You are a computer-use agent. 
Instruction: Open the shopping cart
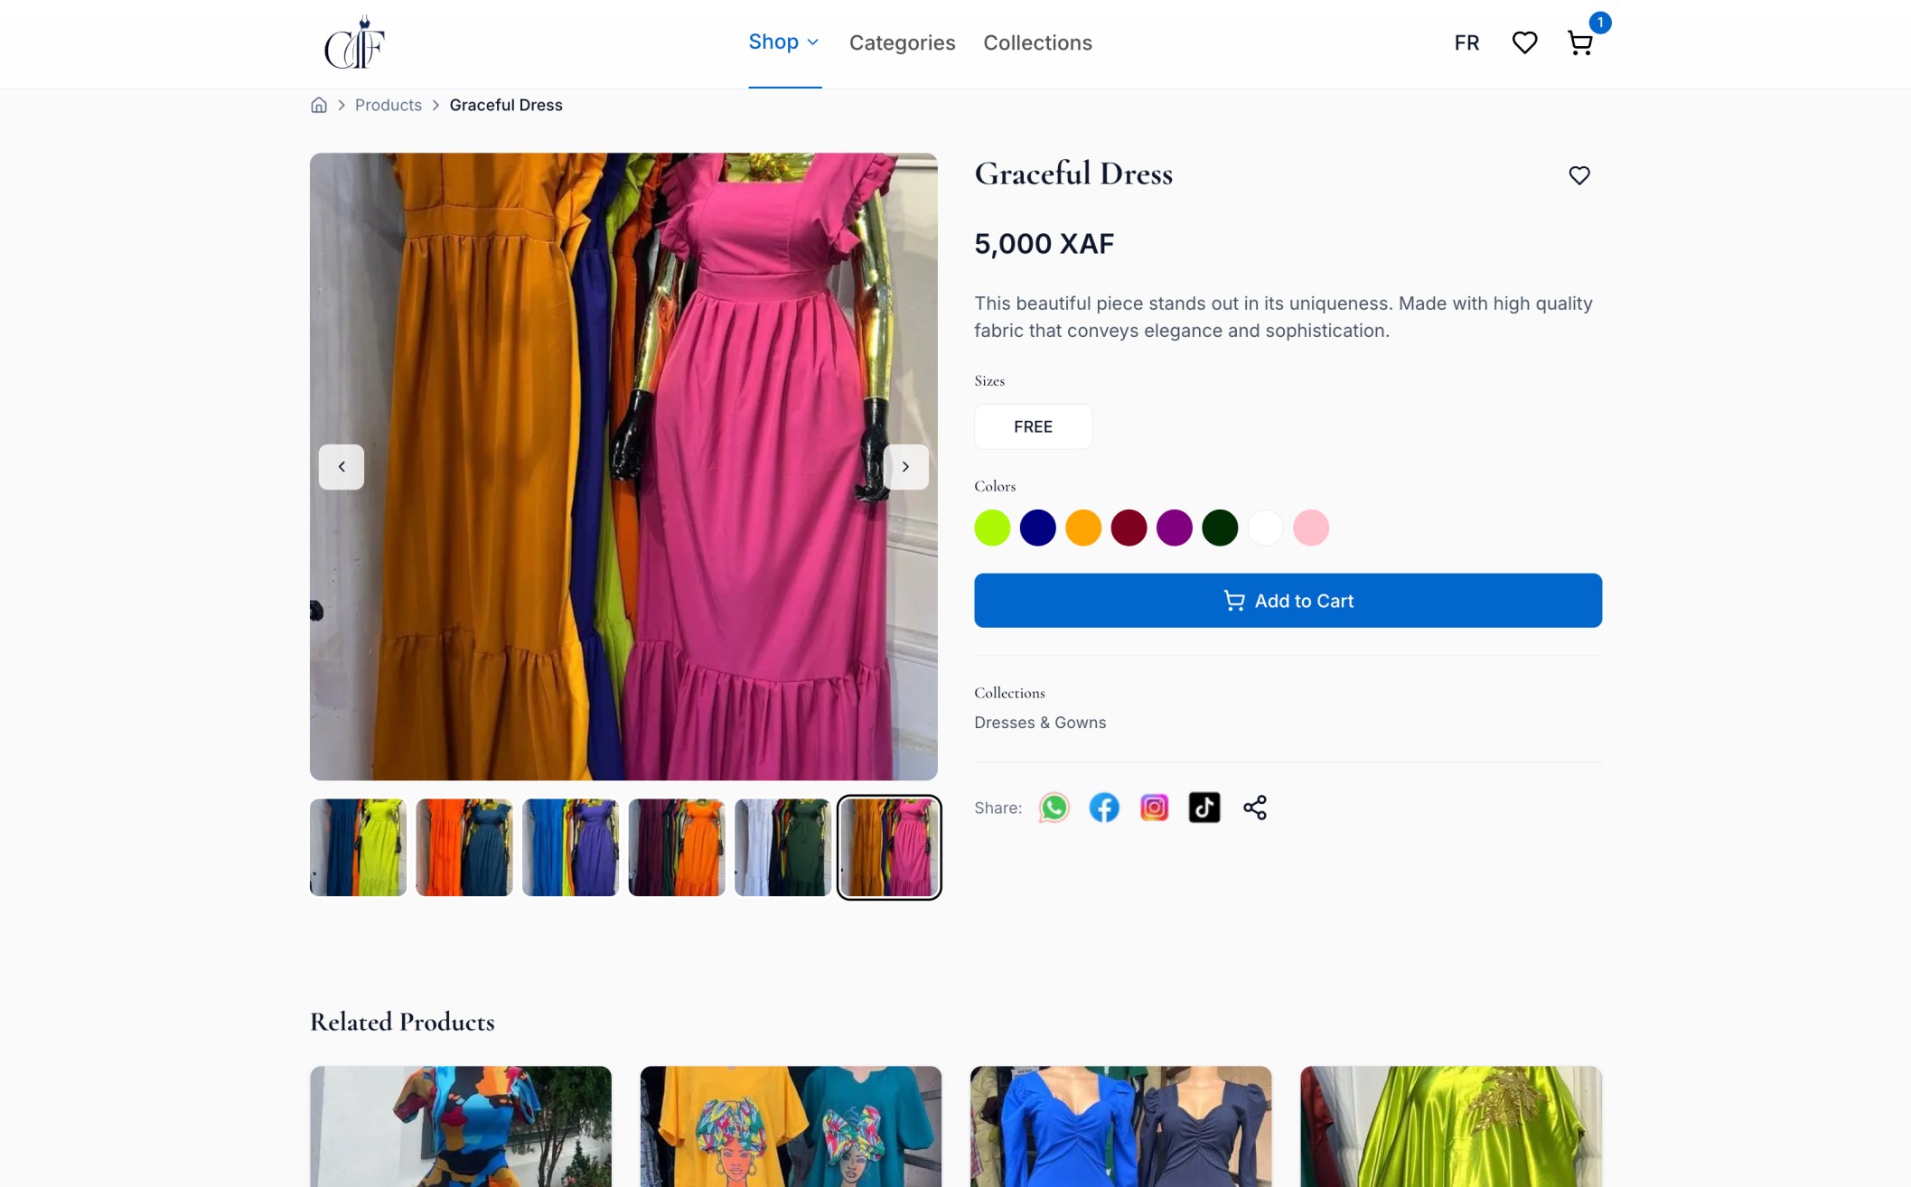[1579, 42]
